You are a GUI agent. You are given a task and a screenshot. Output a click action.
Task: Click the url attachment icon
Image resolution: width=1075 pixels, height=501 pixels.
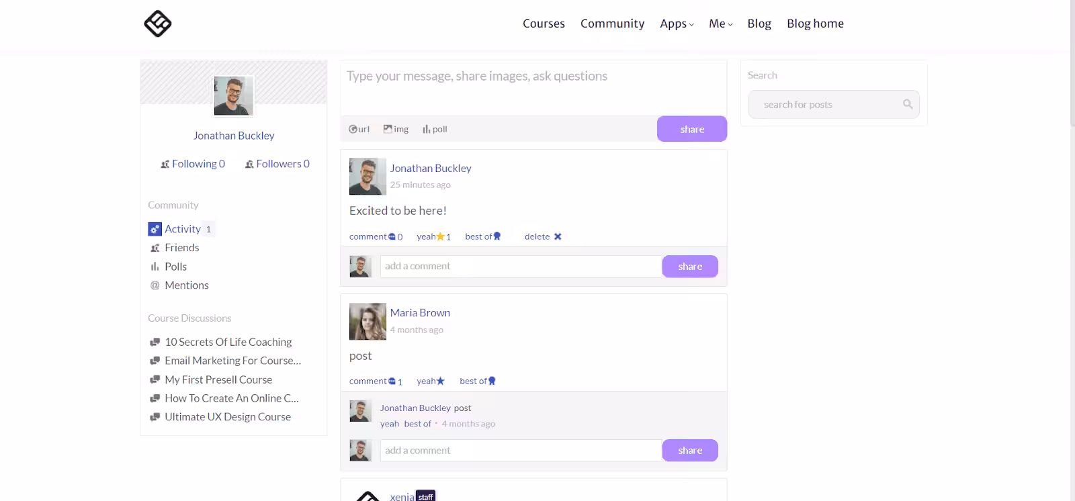[353, 129]
